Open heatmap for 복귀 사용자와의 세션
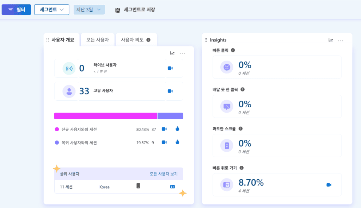The width and height of the screenshot is (361, 208). point(177,142)
